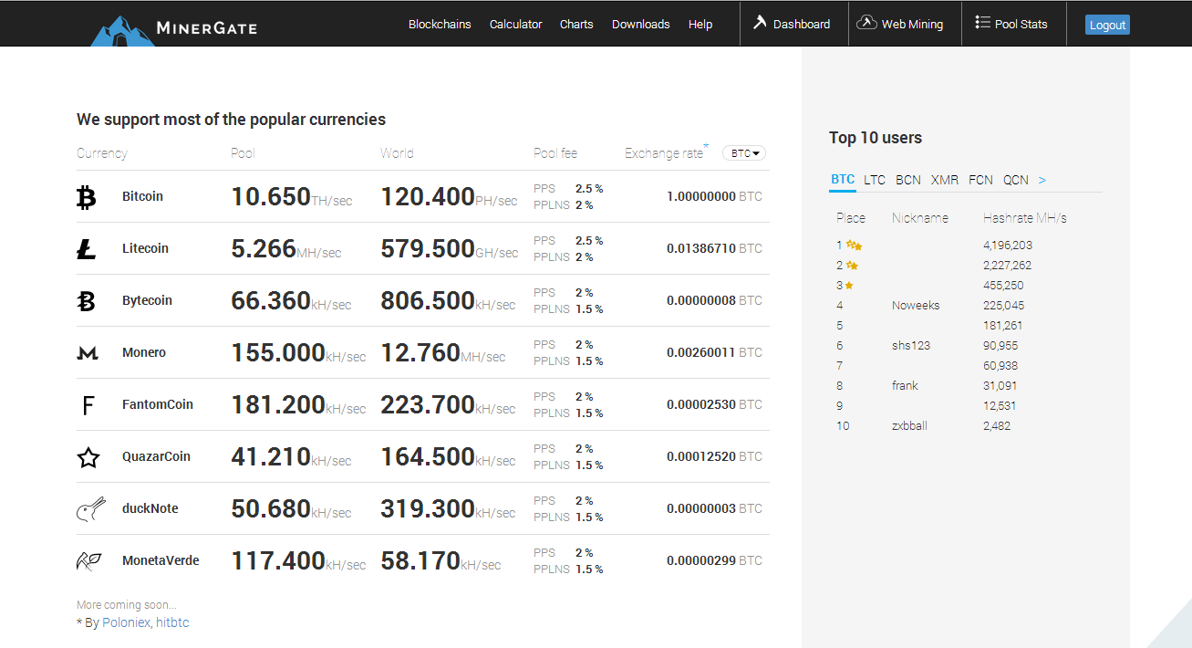This screenshot has height=648, width=1192.
Task: Click the 4,196,203 hashrate value
Action: point(1008,245)
